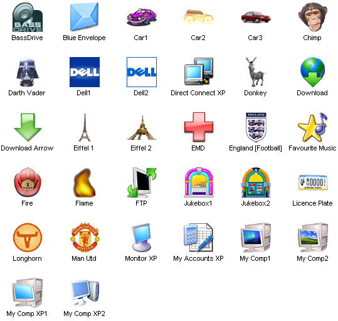Click the Donkey icon
The height and width of the screenshot is (321, 338).
point(256,72)
